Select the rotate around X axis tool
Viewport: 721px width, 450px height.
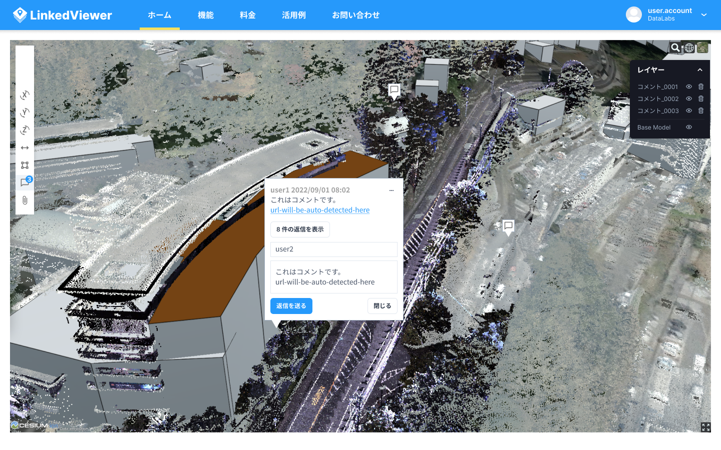tap(25, 95)
